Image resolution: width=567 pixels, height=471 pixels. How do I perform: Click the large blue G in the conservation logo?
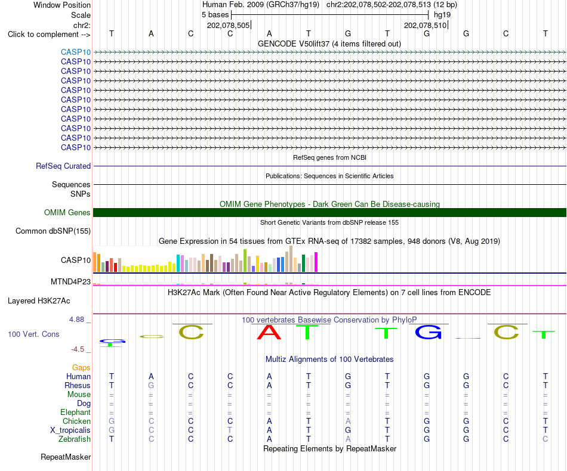pos(429,332)
